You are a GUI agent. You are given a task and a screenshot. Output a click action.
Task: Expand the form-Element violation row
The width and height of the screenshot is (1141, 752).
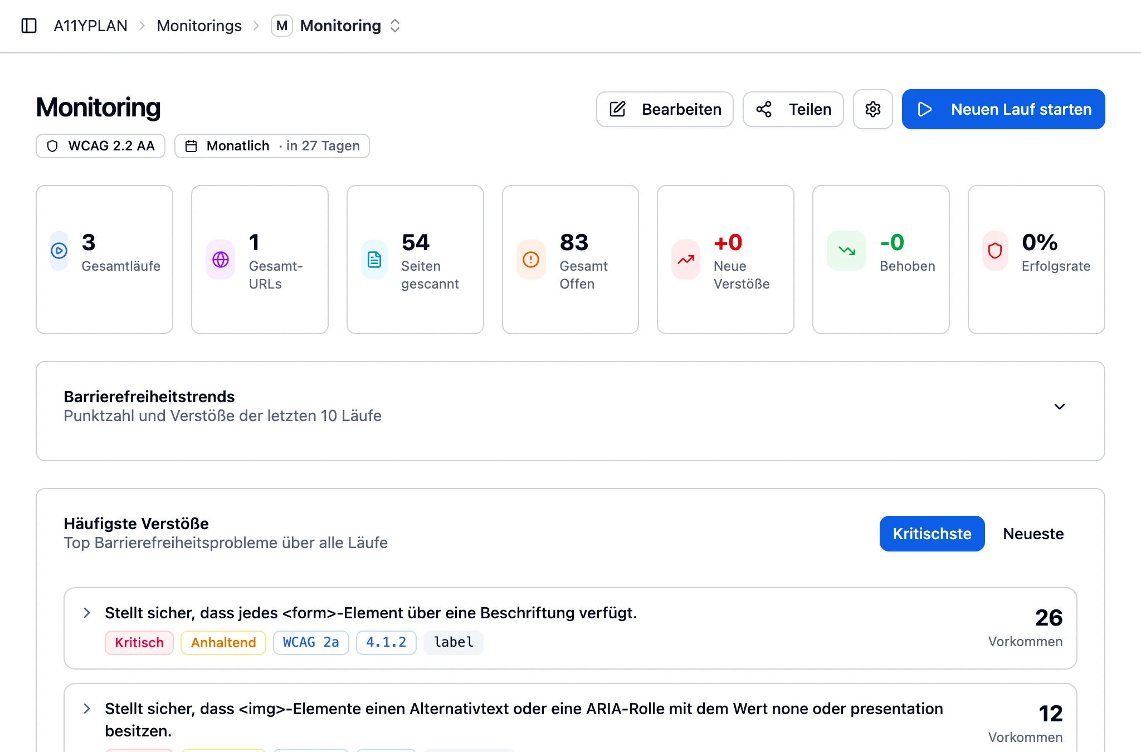click(x=86, y=613)
